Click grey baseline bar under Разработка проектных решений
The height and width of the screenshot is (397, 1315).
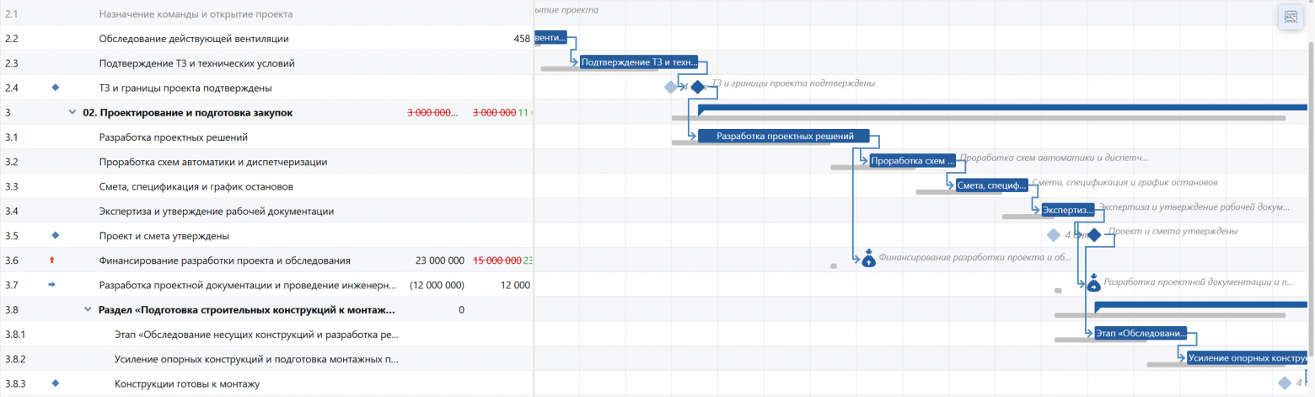750,142
